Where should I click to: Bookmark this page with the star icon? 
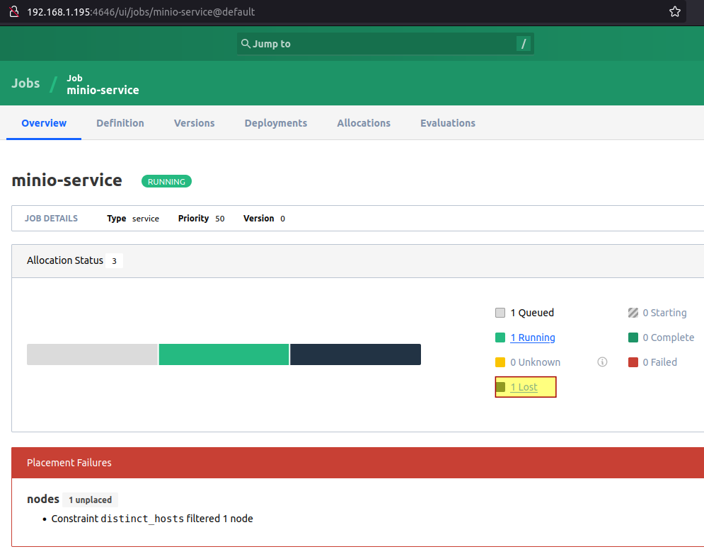click(x=674, y=11)
